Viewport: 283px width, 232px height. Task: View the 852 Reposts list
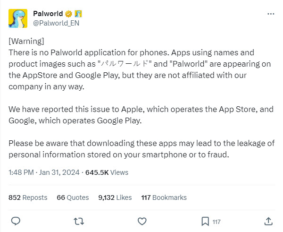point(28,198)
